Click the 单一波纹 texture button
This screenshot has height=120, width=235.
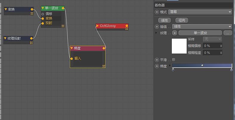[200, 33]
